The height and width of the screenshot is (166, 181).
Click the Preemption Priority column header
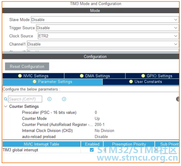(129, 144)
